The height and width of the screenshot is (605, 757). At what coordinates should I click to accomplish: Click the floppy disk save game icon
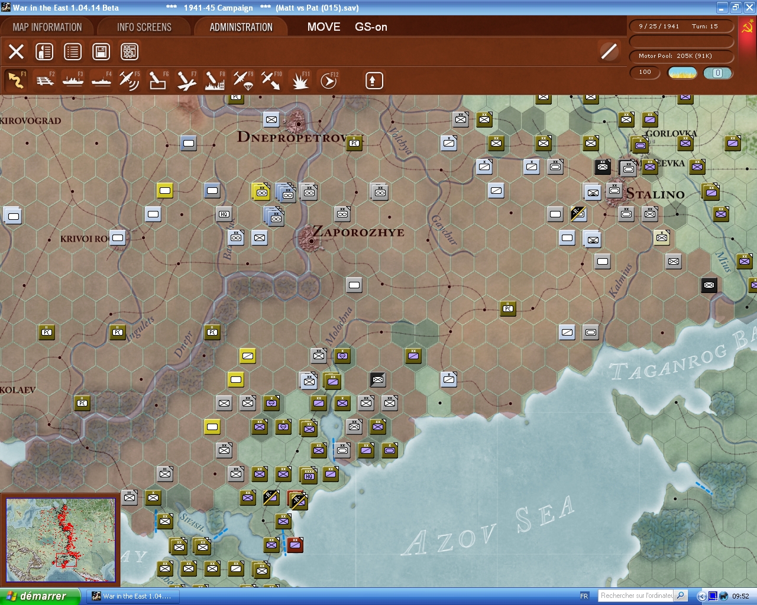click(101, 52)
